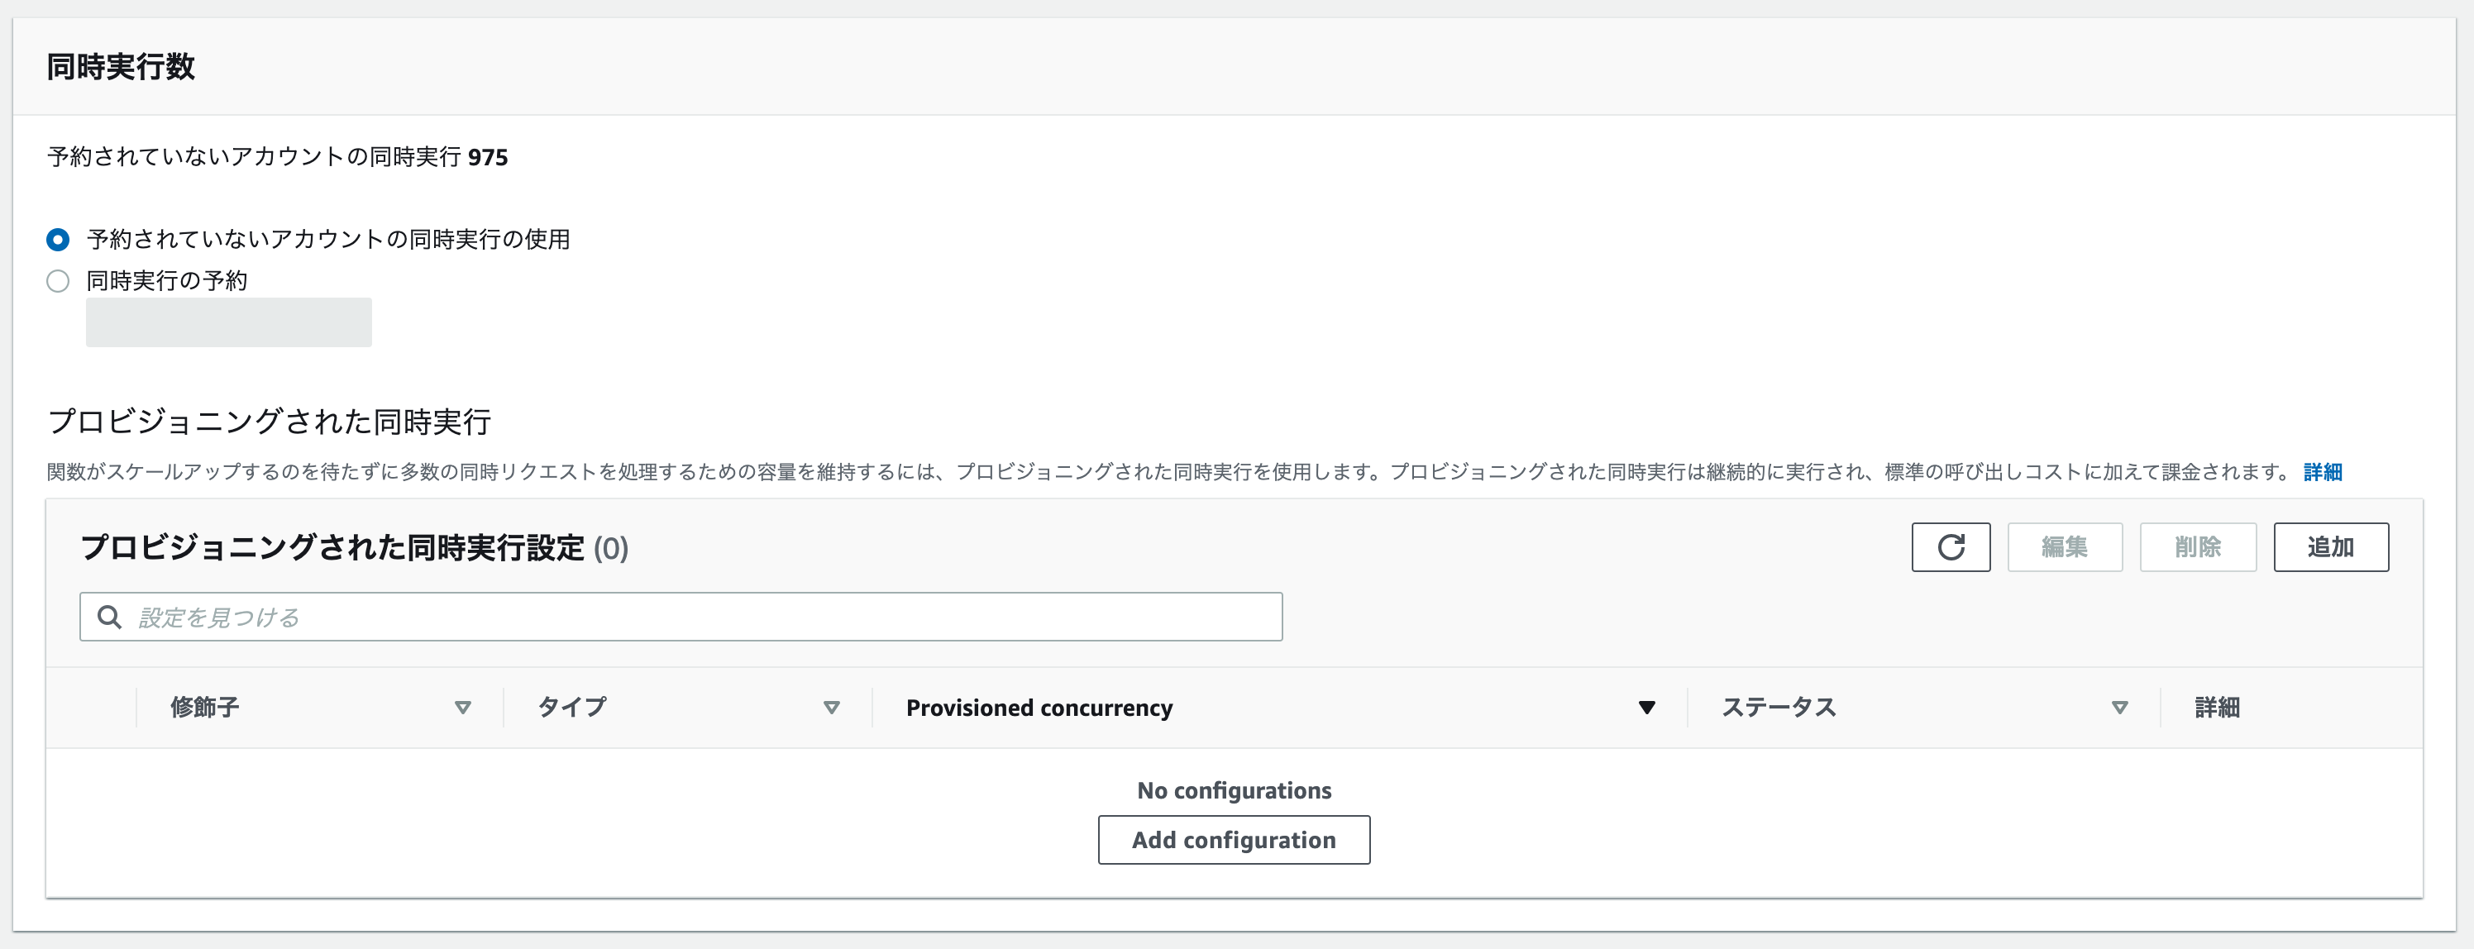Screen dimensions: 2474x949
Task: Click the Provisioned concurrency column header
Action: tap(1039, 708)
